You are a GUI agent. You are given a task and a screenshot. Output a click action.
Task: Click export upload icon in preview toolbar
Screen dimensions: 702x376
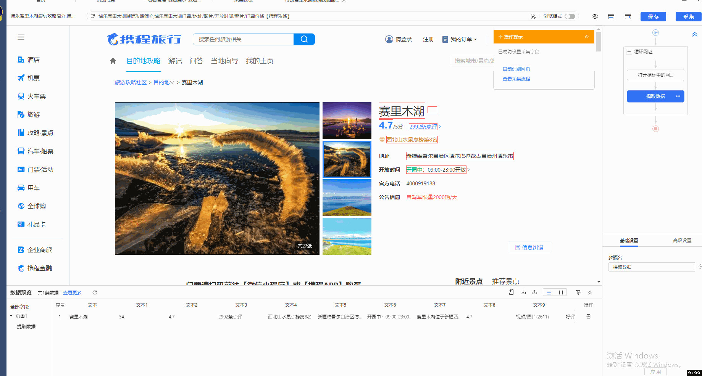coord(534,292)
